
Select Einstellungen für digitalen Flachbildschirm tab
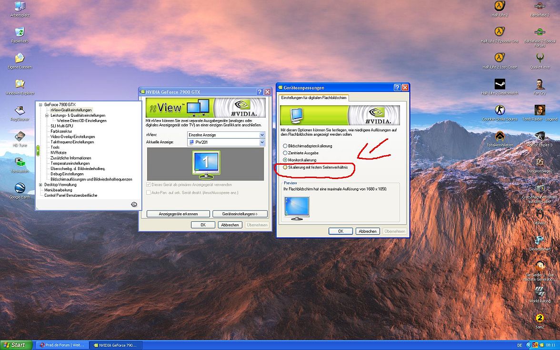click(314, 98)
